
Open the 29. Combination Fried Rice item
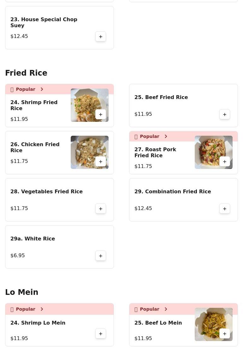click(183, 200)
